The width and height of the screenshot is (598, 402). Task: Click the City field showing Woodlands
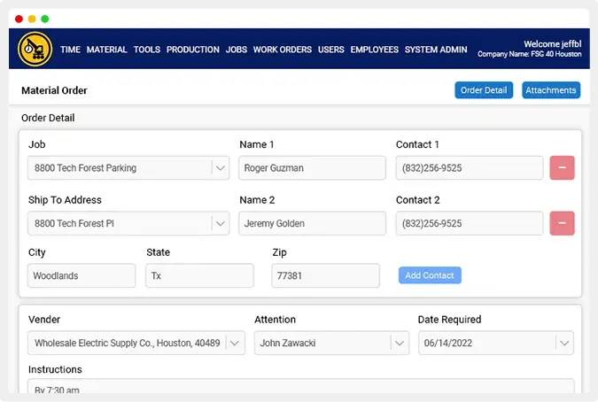click(x=82, y=275)
